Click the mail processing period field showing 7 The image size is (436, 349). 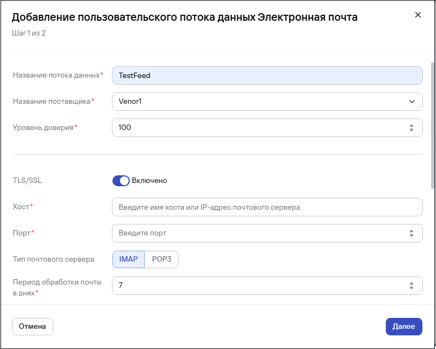pyautogui.click(x=267, y=286)
